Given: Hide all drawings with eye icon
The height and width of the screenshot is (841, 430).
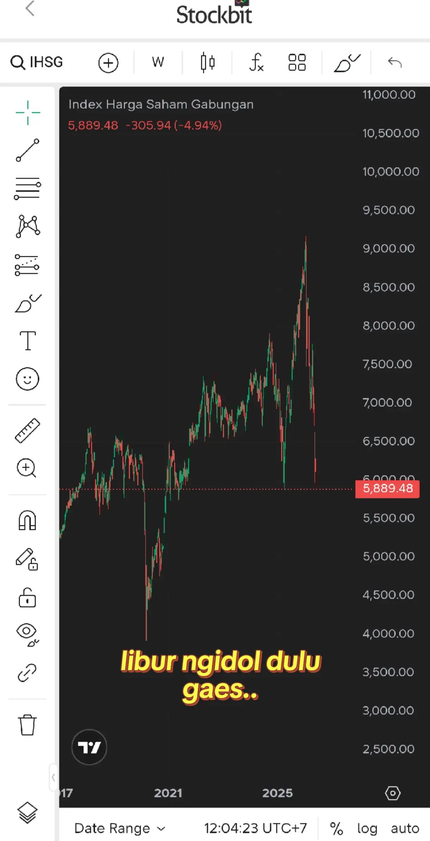Looking at the screenshot, I should coord(27,635).
